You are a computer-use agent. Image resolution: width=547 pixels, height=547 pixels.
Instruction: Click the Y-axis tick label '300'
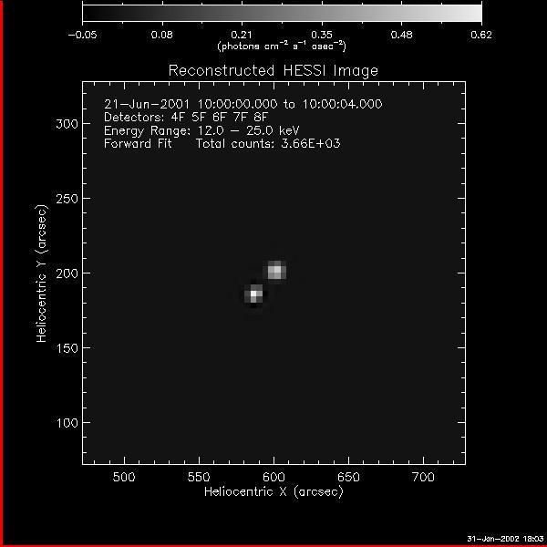click(67, 124)
